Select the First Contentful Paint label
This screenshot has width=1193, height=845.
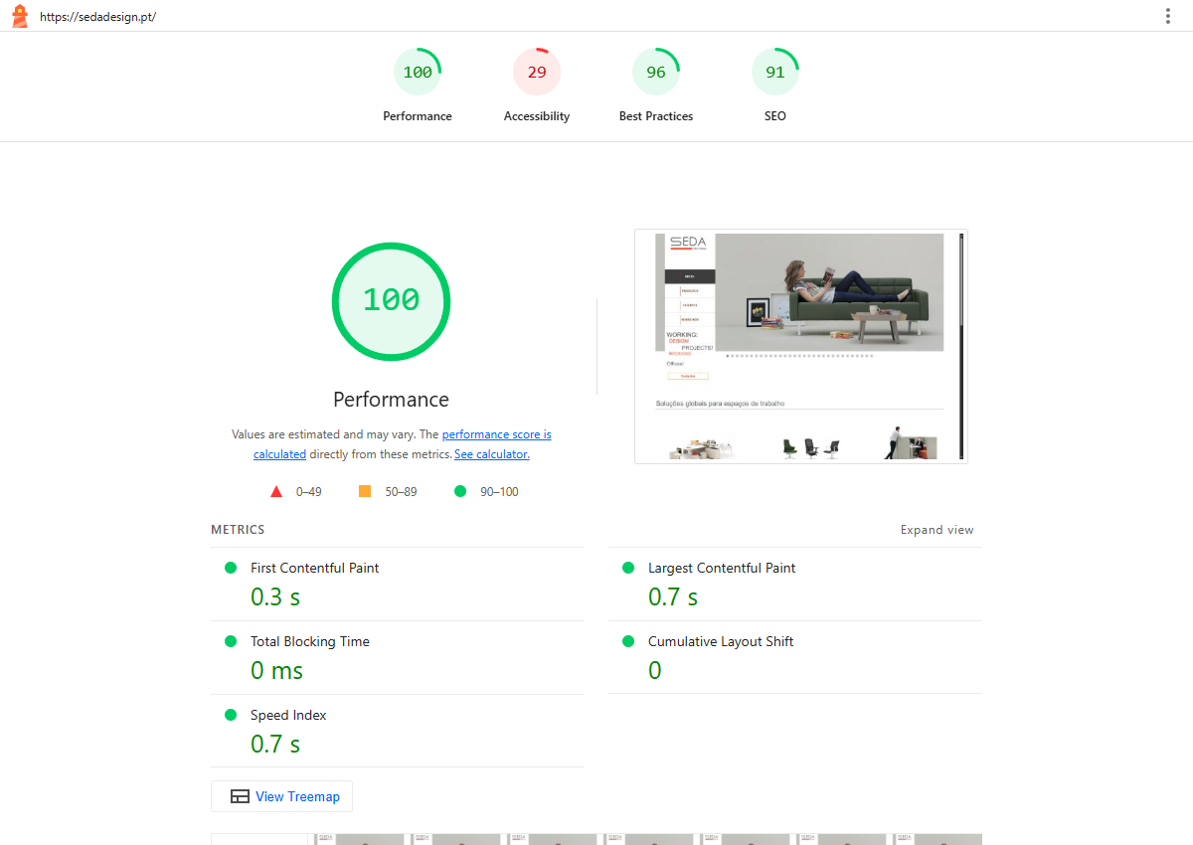click(314, 568)
